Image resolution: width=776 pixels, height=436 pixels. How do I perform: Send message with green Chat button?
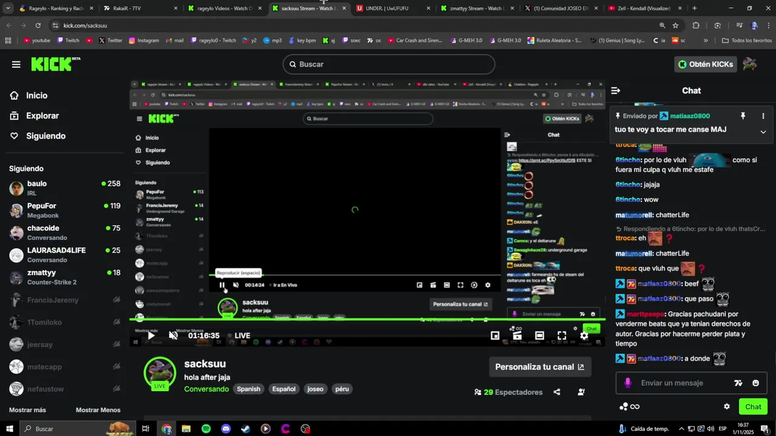[x=753, y=406]
